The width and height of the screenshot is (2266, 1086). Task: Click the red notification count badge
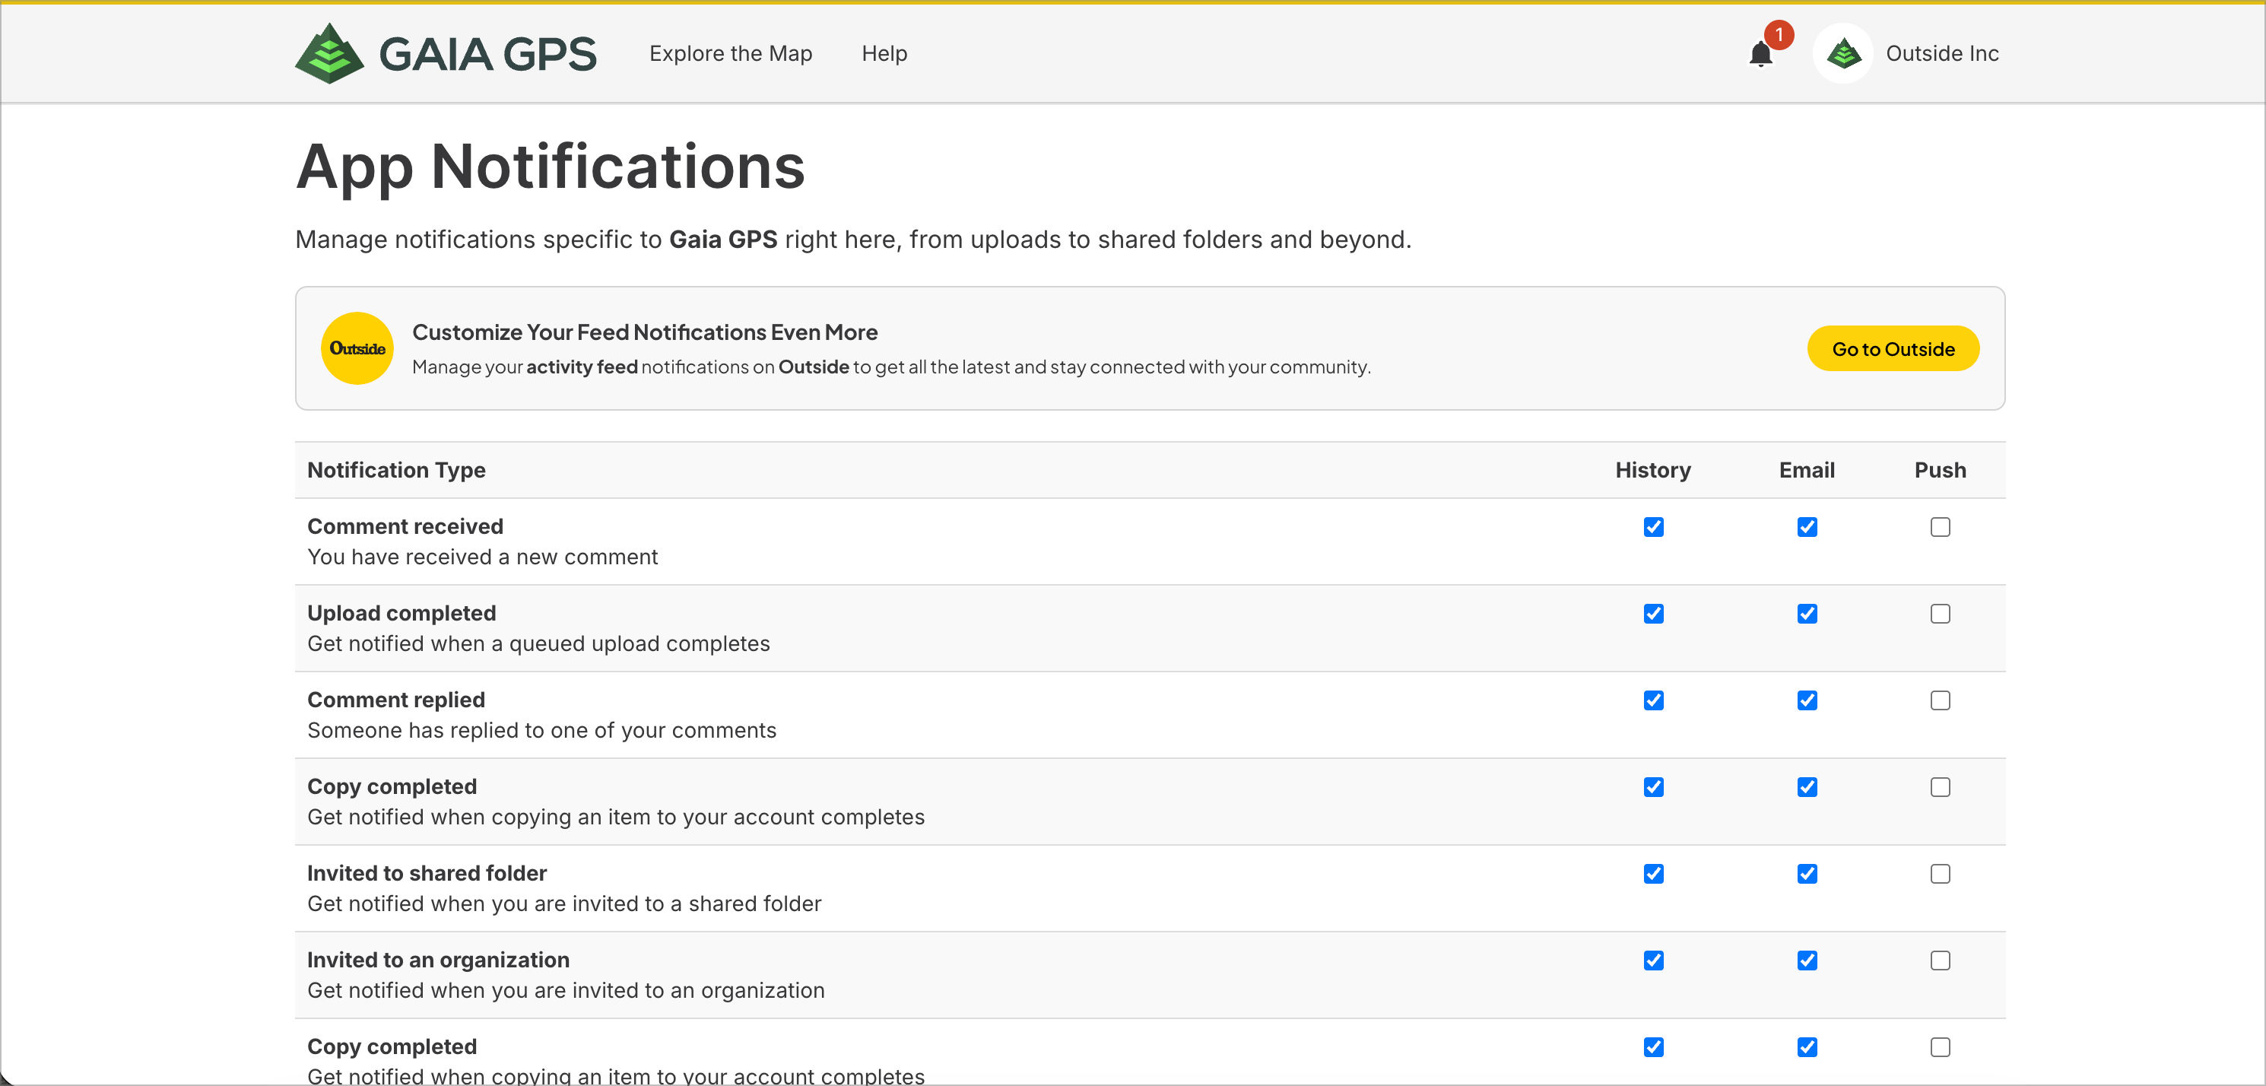(1779, 34)
